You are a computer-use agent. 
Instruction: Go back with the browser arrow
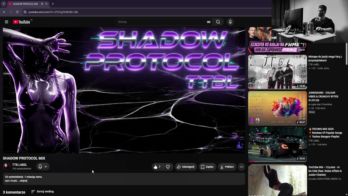pyautogui.click(x=4, y=12)
